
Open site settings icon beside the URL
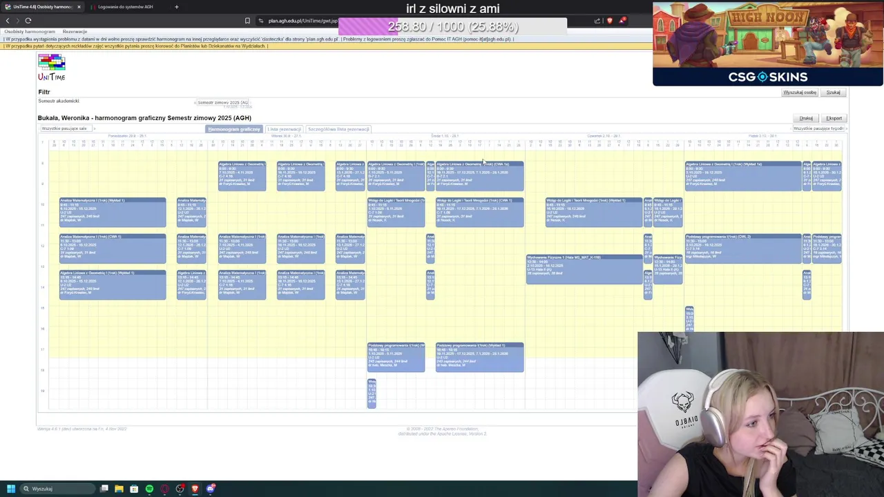click(261, 21)
